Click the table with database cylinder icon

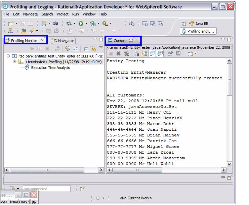(x=145, y=24)
